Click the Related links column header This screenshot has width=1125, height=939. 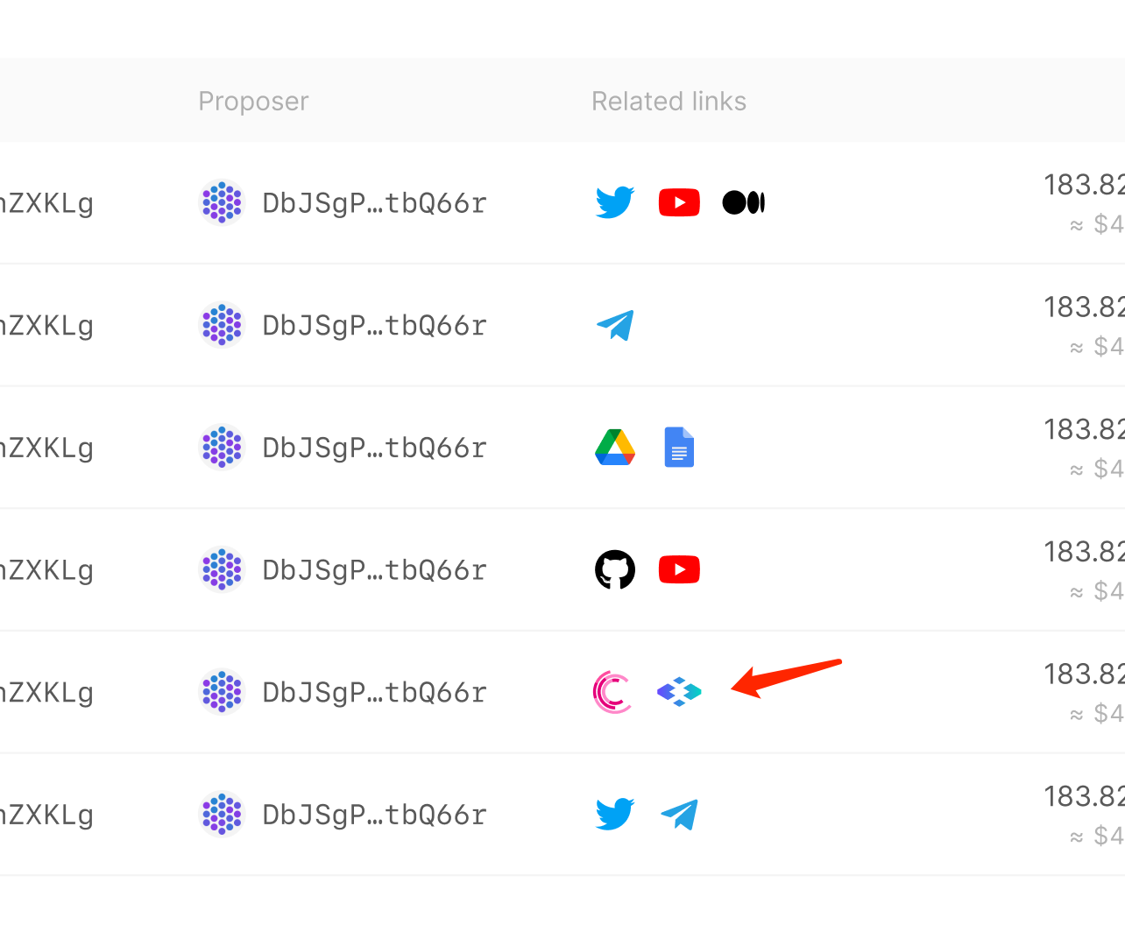click(x=669, y=101)
